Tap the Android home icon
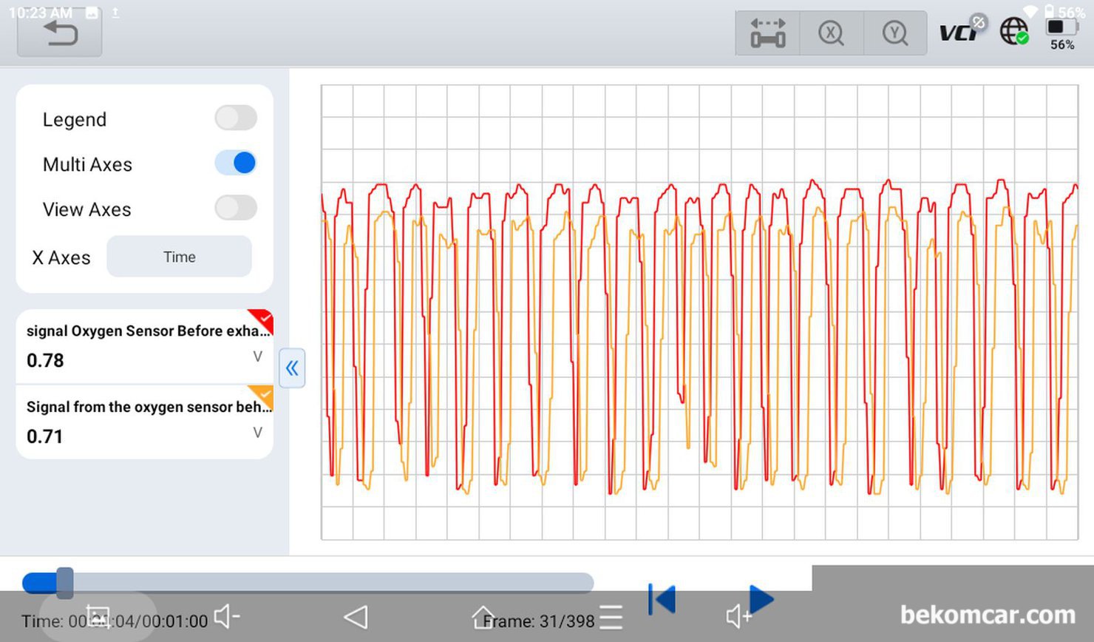The image size is (1094, 642). 483,616
